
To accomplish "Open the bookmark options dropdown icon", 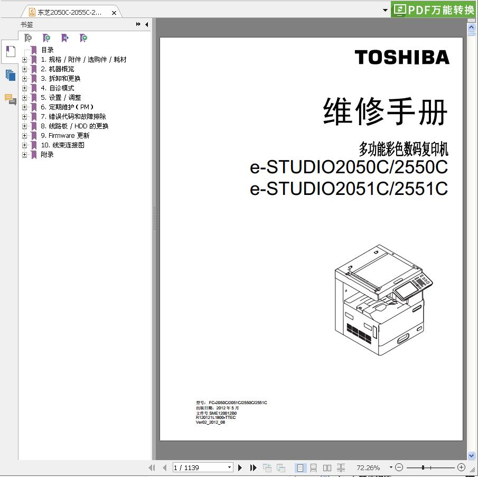I will pyautogui.click(x=83, y=38).
